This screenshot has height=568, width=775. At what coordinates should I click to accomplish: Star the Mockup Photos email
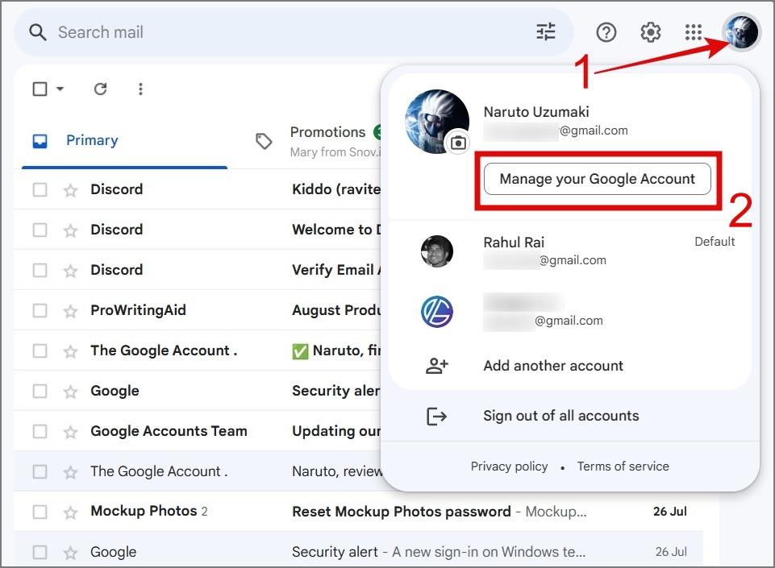[x=71, y=512]
